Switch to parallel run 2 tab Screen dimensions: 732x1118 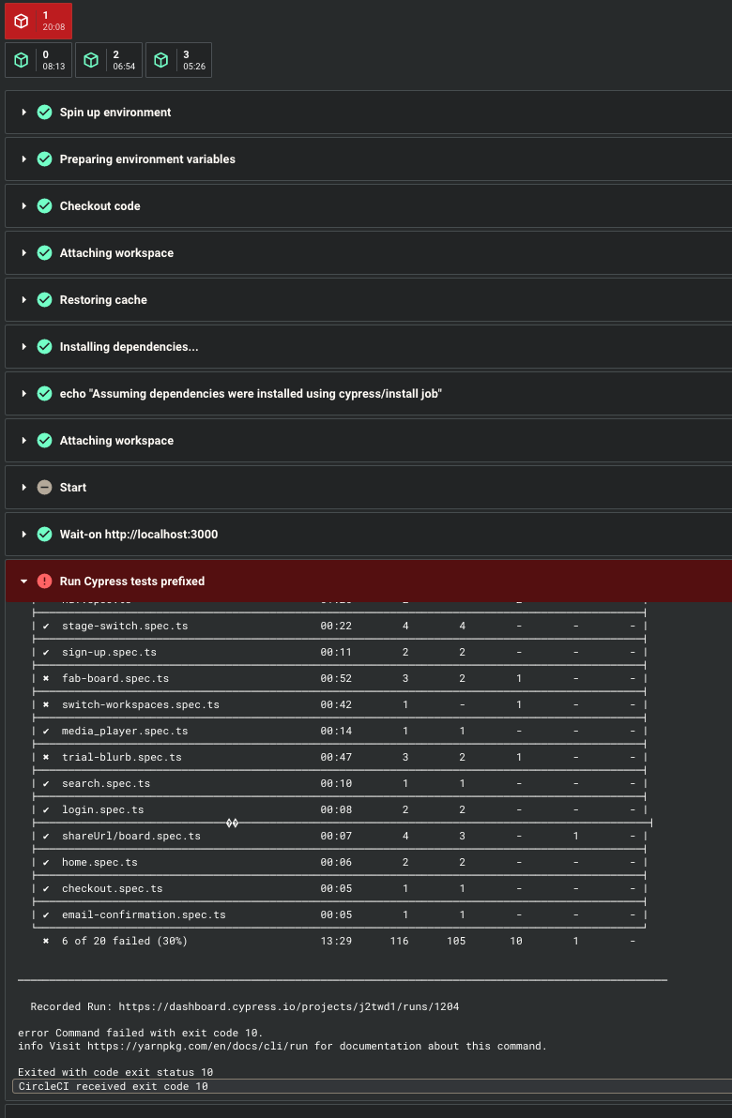(x=108, y=59)
